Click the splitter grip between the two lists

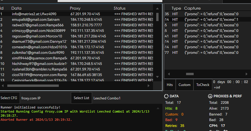click(x=163, y=46)
